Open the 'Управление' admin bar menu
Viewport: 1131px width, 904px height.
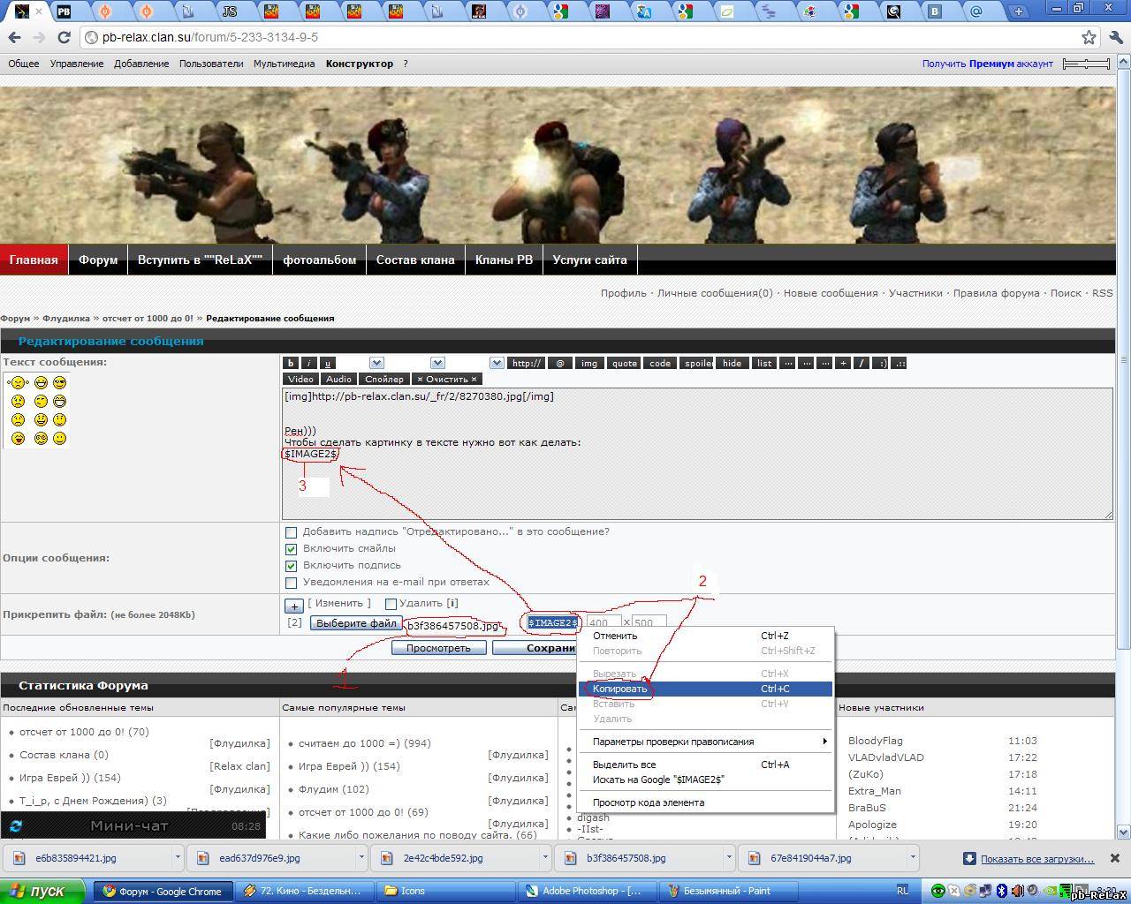coord(77,64)
